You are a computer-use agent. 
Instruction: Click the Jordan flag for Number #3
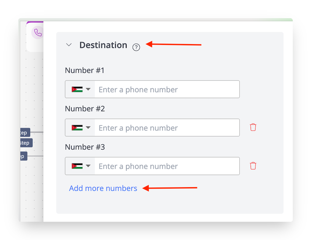[77, 166]
